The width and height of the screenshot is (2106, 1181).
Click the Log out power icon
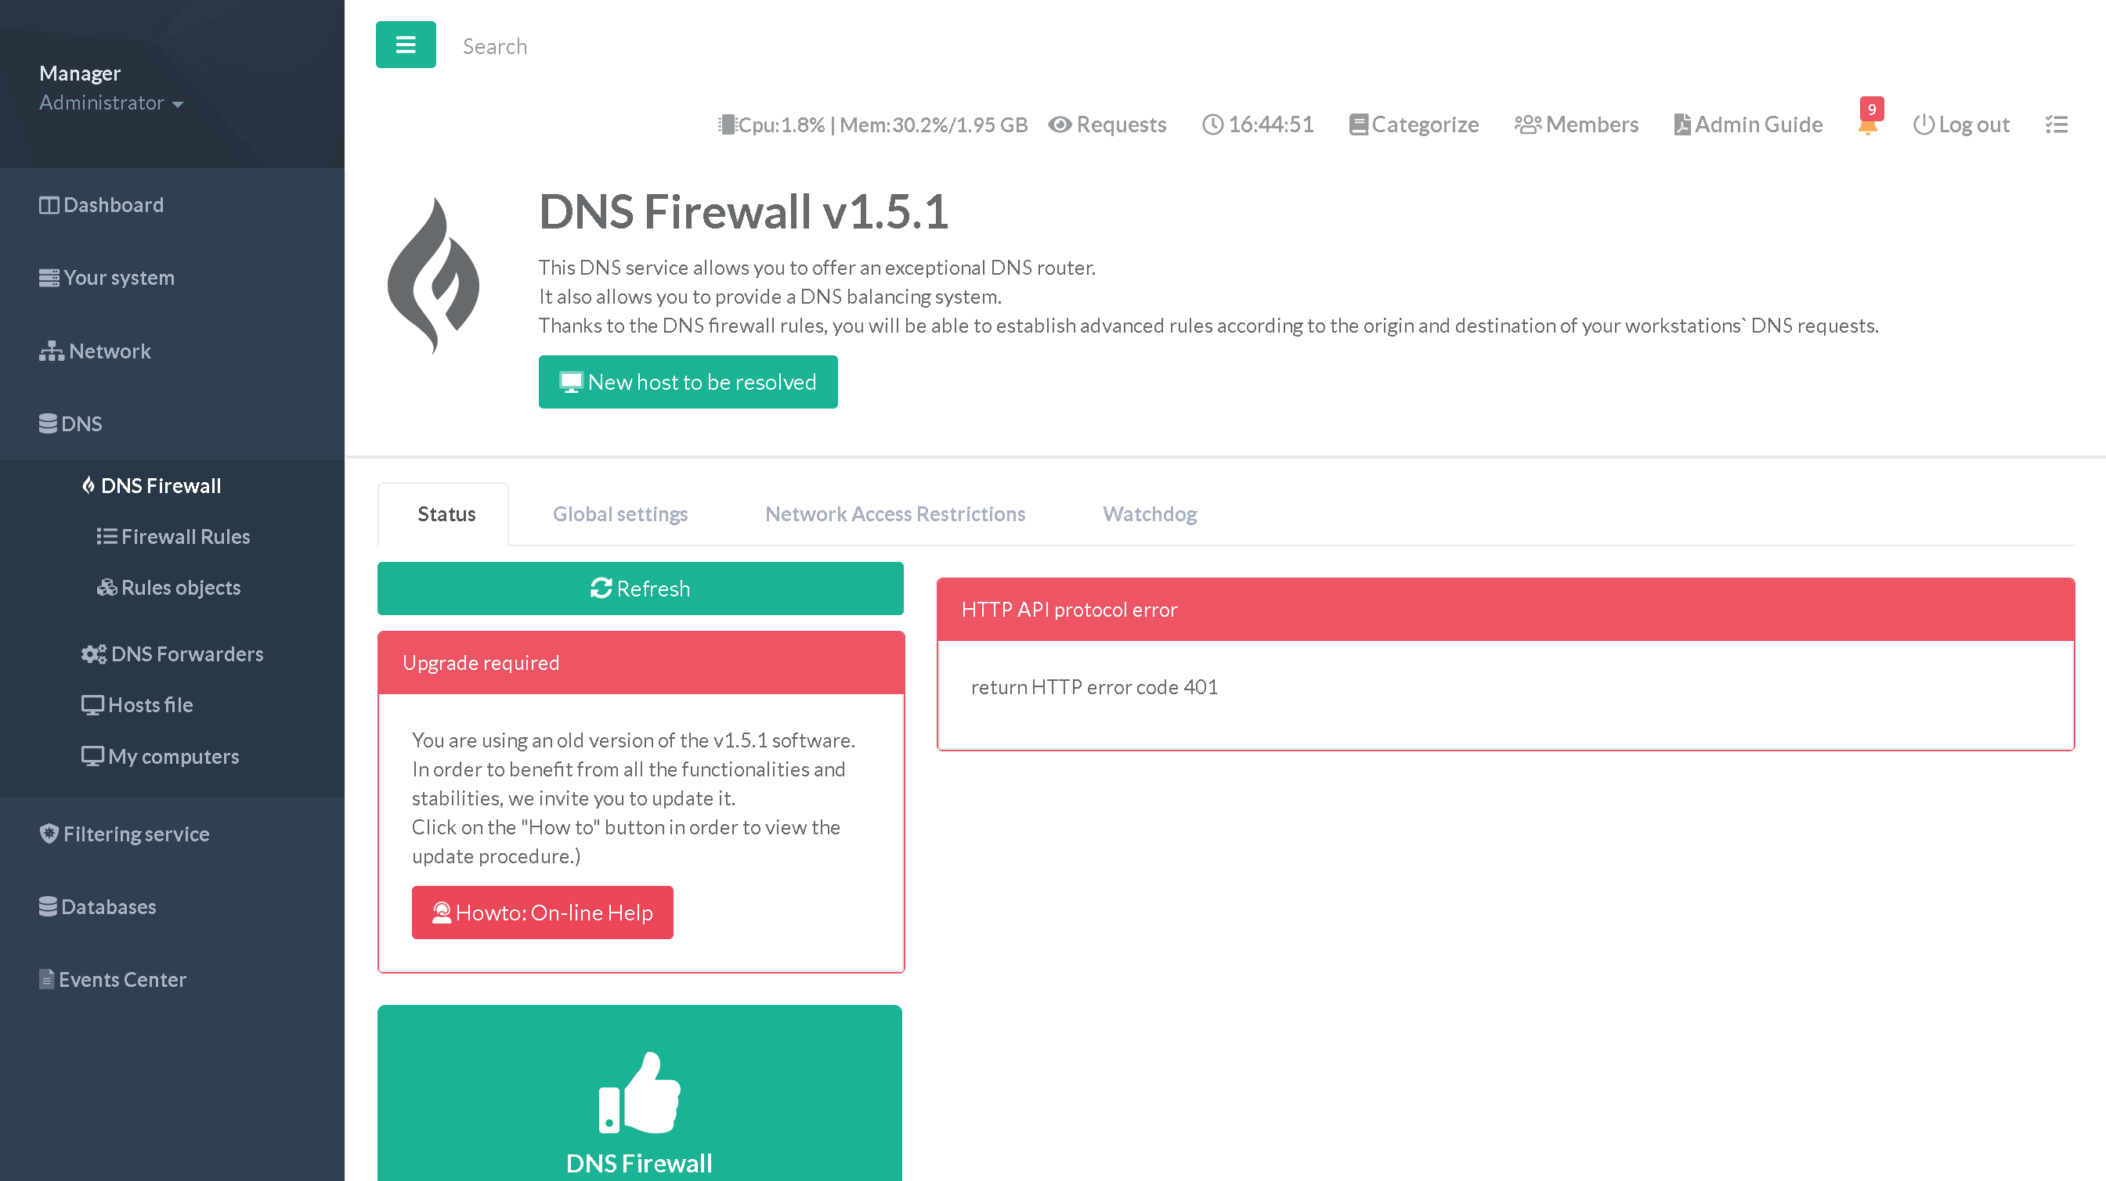coord(1924,124)
